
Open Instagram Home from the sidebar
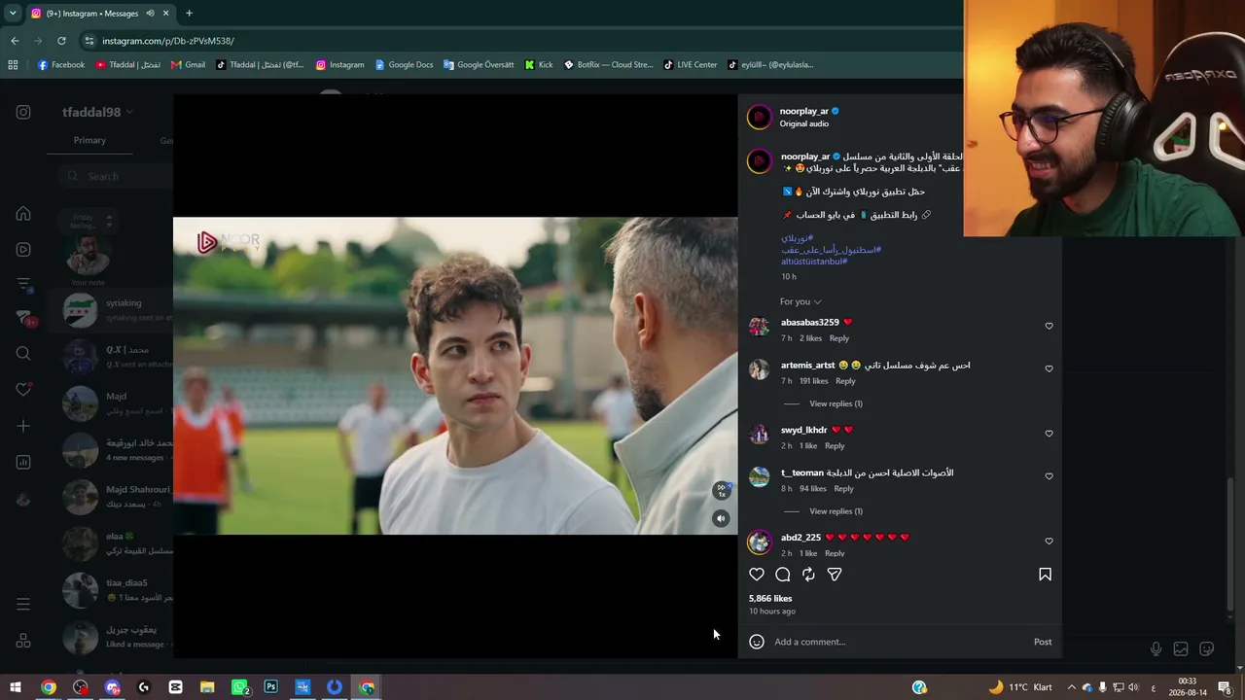23,214
